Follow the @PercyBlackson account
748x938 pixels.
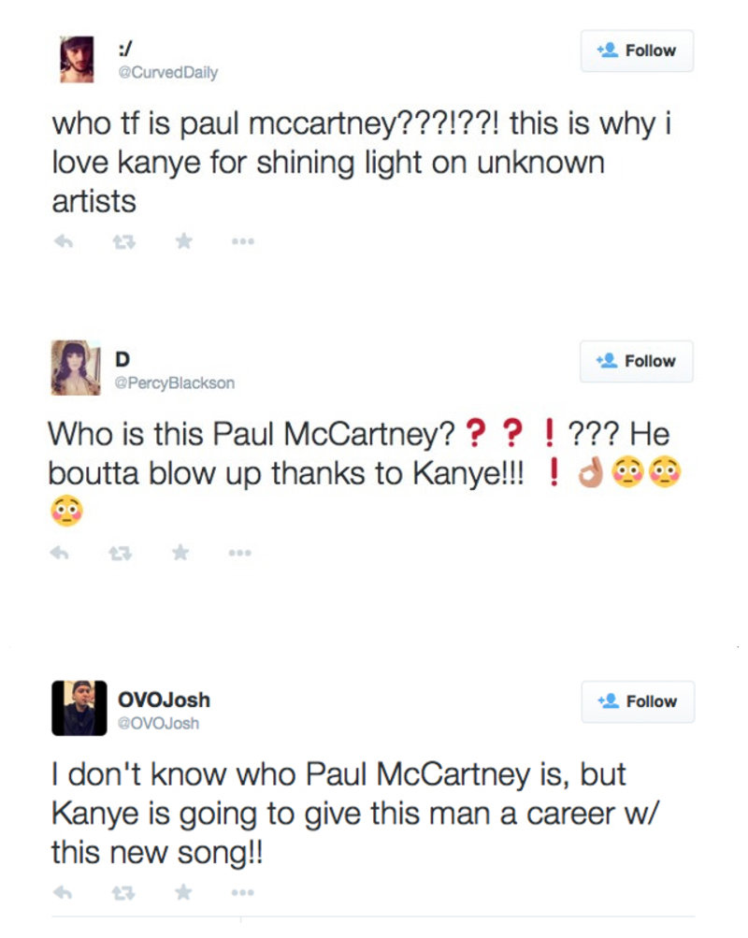tap(637, 361)
